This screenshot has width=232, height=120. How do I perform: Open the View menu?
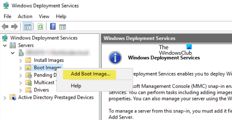pos(44,17)
